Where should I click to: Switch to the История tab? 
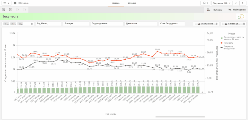[x=132, y=3]
